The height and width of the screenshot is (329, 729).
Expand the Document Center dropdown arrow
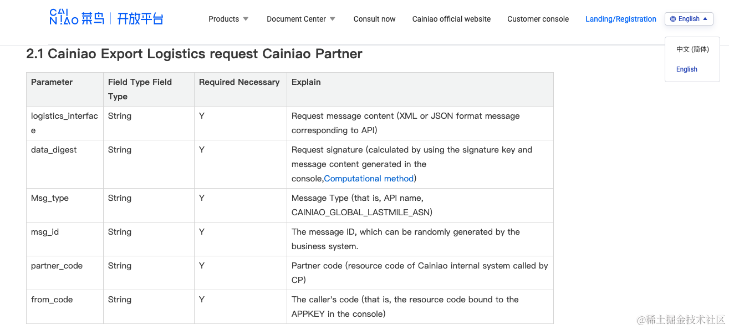click(x=333, y=19)
